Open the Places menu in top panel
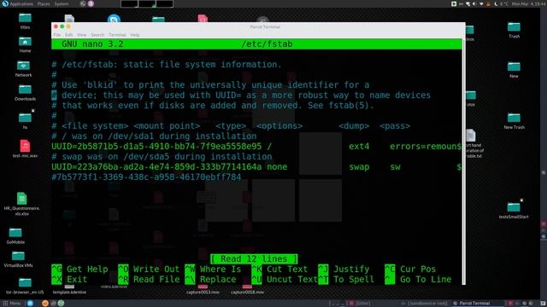Screen dimensions: 547x307 (44, 3)
